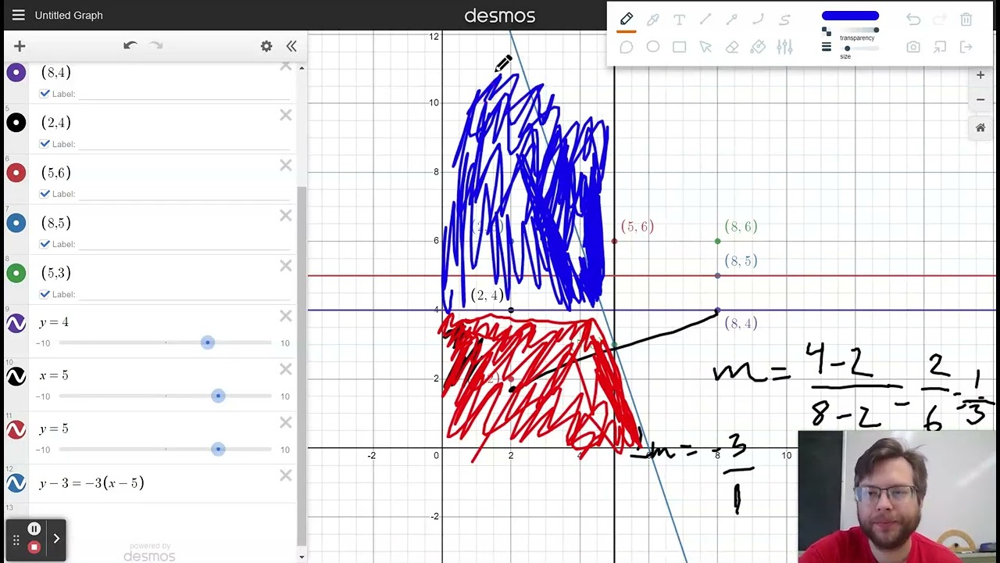Viewport: 1000px width, 563px height.
Task: Select the S-curve tool
Action: 784,20
